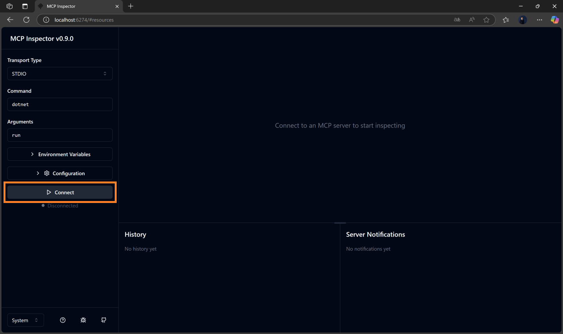Go back using browser back arrow

10,20
